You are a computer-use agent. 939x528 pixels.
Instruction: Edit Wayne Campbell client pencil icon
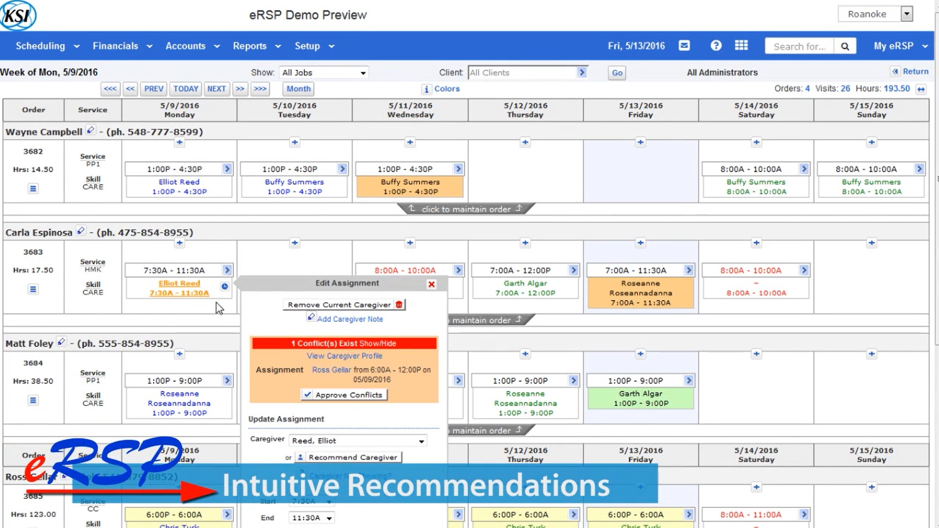click(90, 130)
